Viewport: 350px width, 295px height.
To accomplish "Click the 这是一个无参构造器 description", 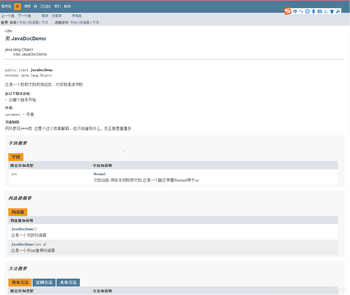I will pos(29,235).
